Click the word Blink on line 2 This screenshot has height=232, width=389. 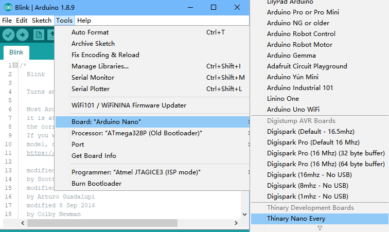click(x=36, y=74)
